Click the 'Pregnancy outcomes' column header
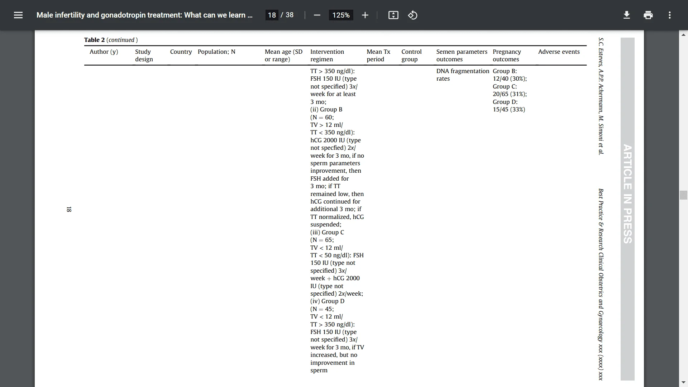 tap(507, 56)
